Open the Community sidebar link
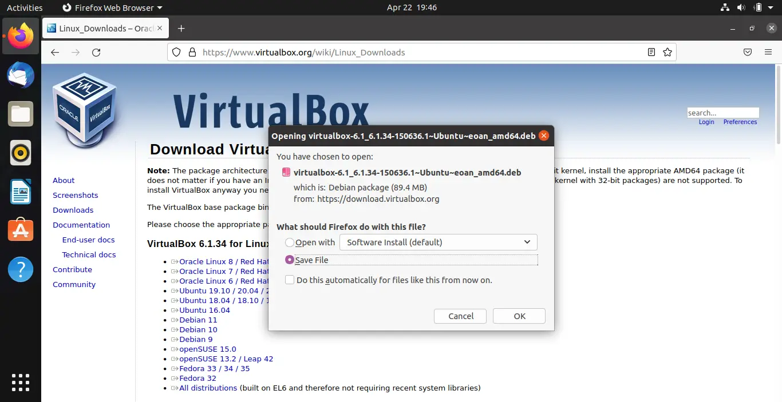The image size is (782, 402). pos(74,284)
